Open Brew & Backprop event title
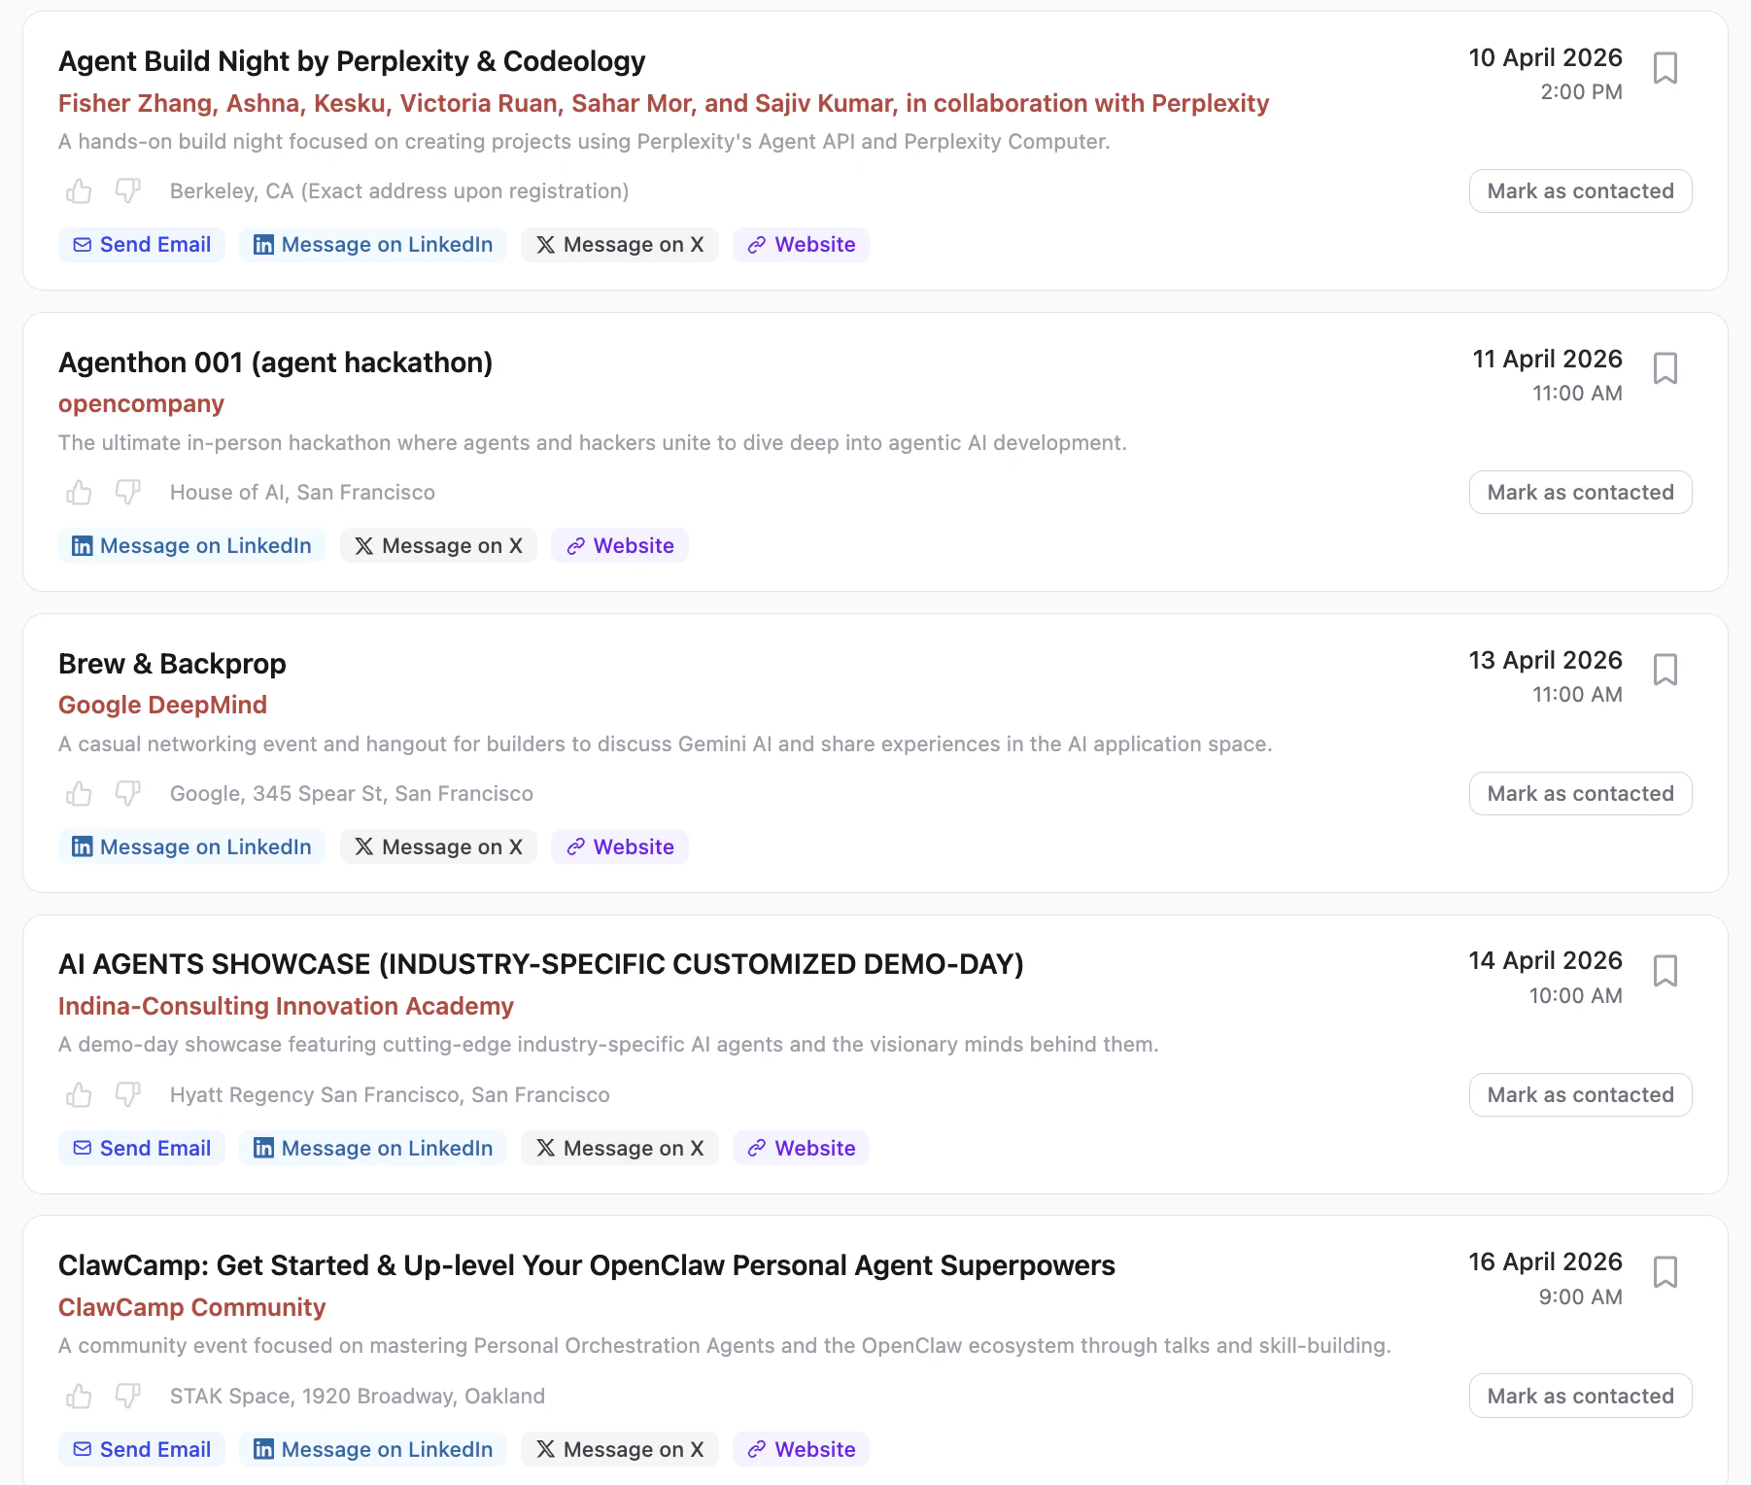Screen dimensions: 1751x1485 pos(172,664)
